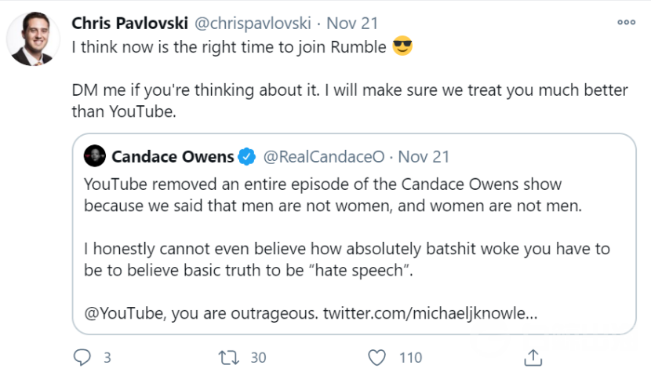The width and height of the screenshot is (651, 376).
Task: Click the blue verified badge
Action: pos(246,156)
